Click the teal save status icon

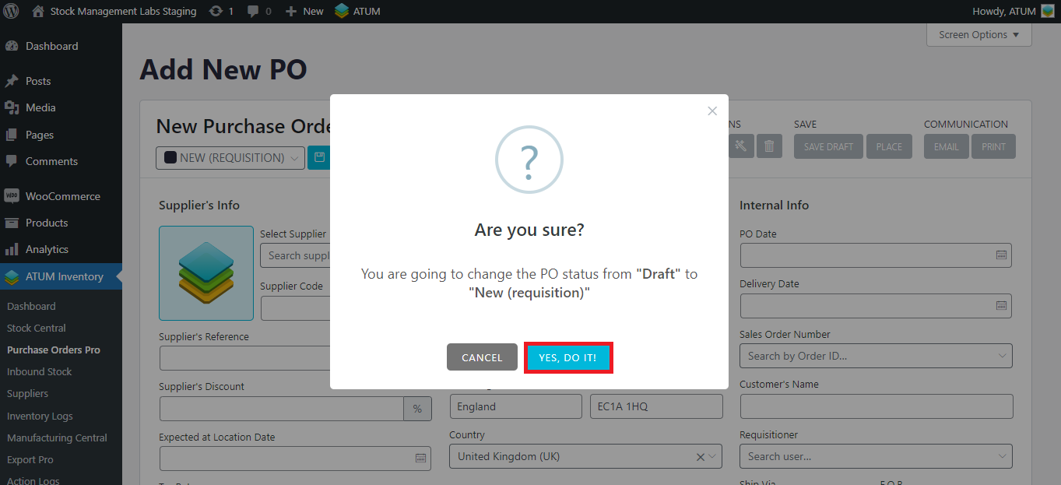[318, 158]
